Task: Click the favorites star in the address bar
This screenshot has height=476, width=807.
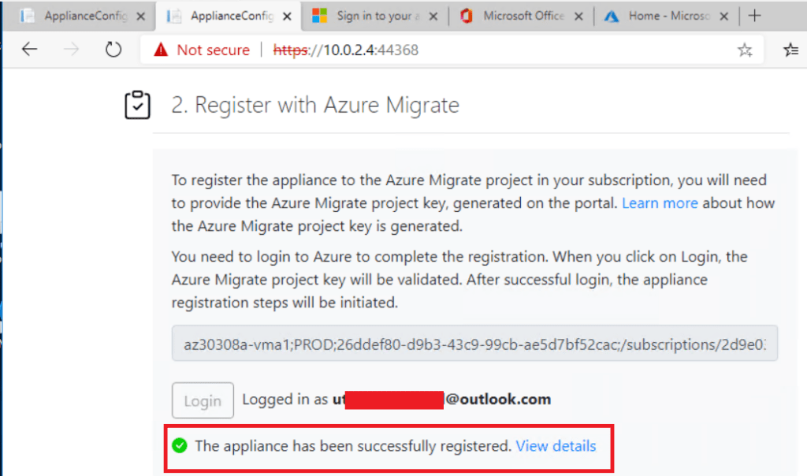Action: coord(745,49)
